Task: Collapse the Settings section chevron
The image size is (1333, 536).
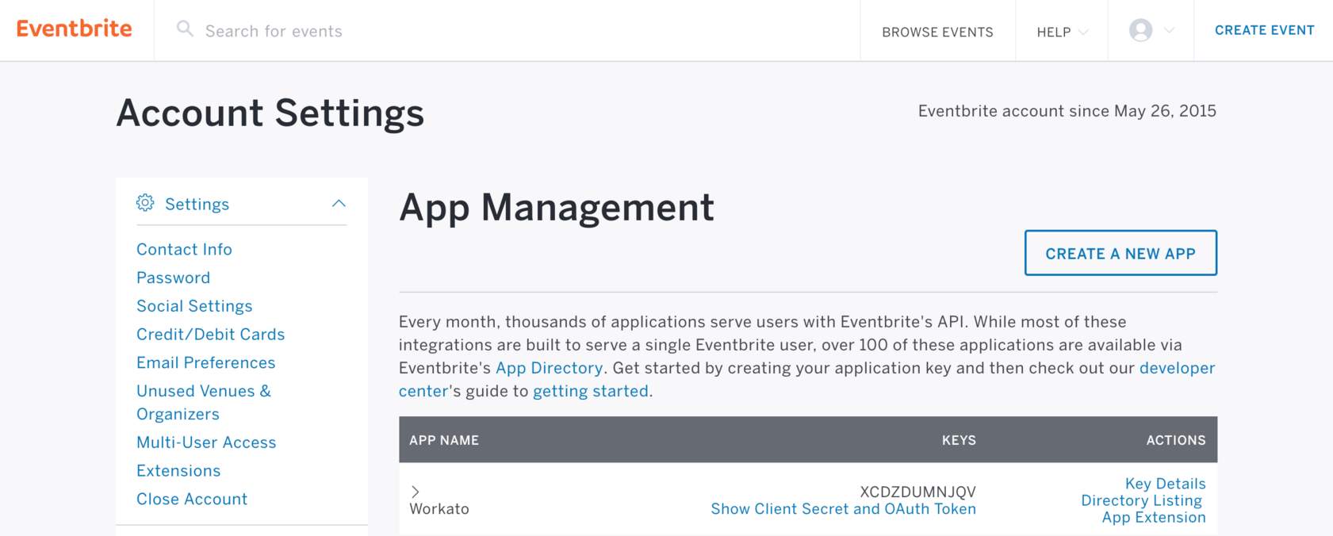Action: [339, 203]
